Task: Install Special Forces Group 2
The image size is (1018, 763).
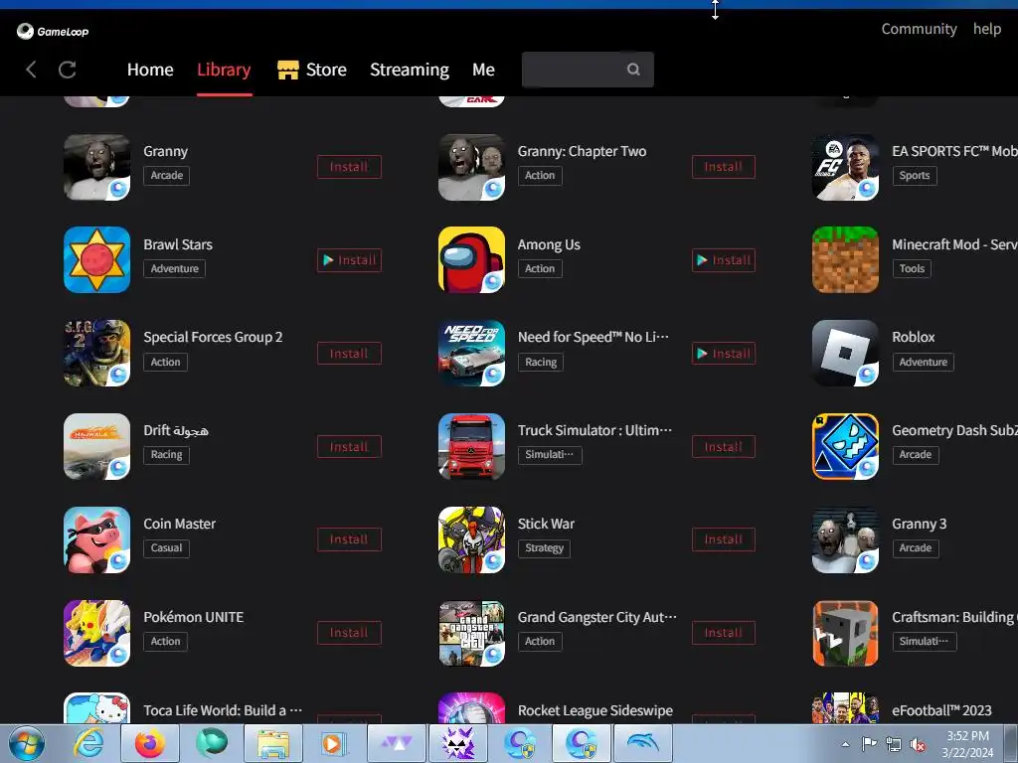Action: tap(349, 354)
